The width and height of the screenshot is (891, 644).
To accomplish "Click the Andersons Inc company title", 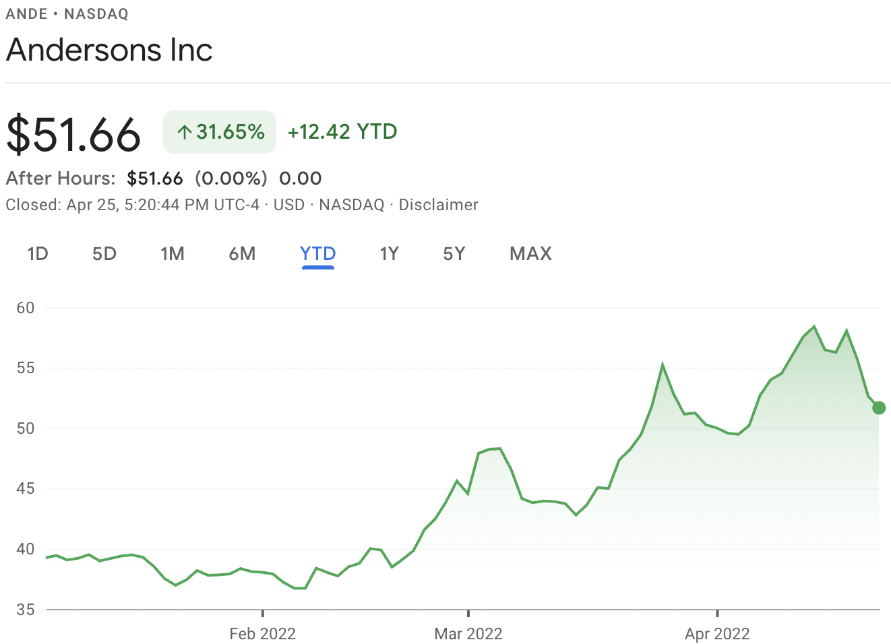I will pyautogui.click(x=109, y=50).
